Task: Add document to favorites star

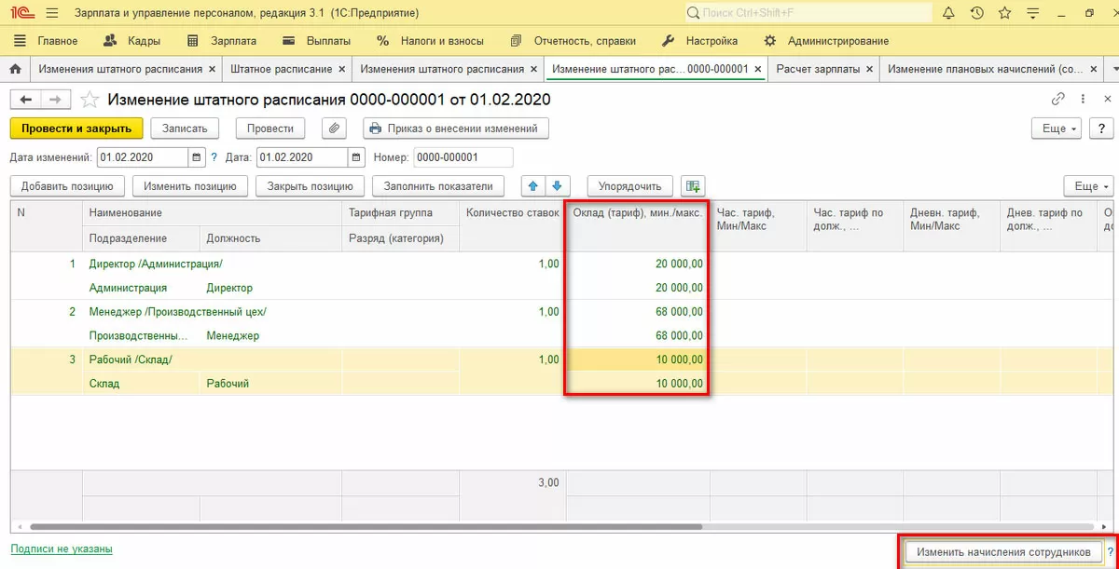Action: click(x=90, y=100)
